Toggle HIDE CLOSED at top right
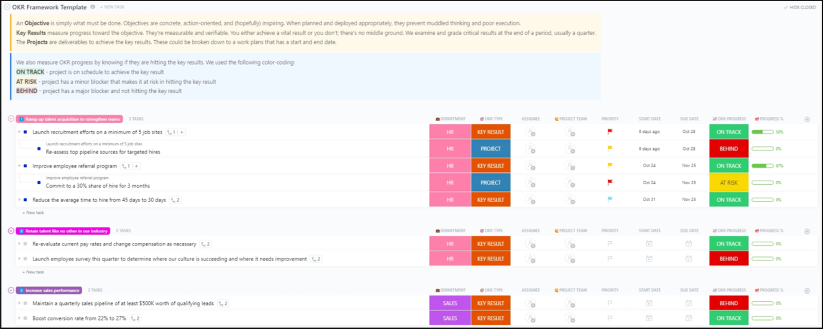 pos(800,7)
